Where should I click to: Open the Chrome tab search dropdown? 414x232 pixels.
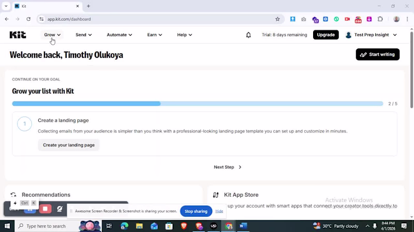pyautogui.click(x=6, y=6)
